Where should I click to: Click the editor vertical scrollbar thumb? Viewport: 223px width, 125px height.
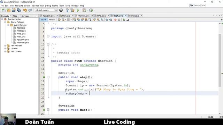tap(220, 60)
